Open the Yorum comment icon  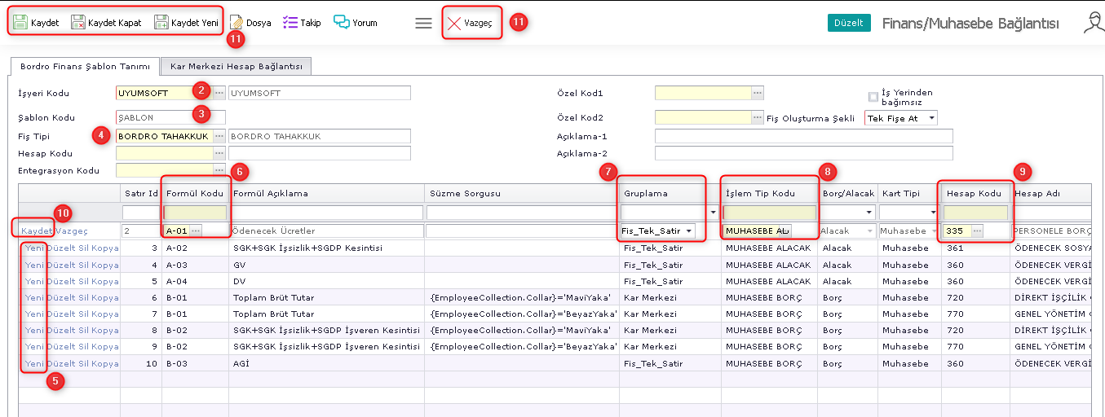pyautogui.click(x=342, y=23)
